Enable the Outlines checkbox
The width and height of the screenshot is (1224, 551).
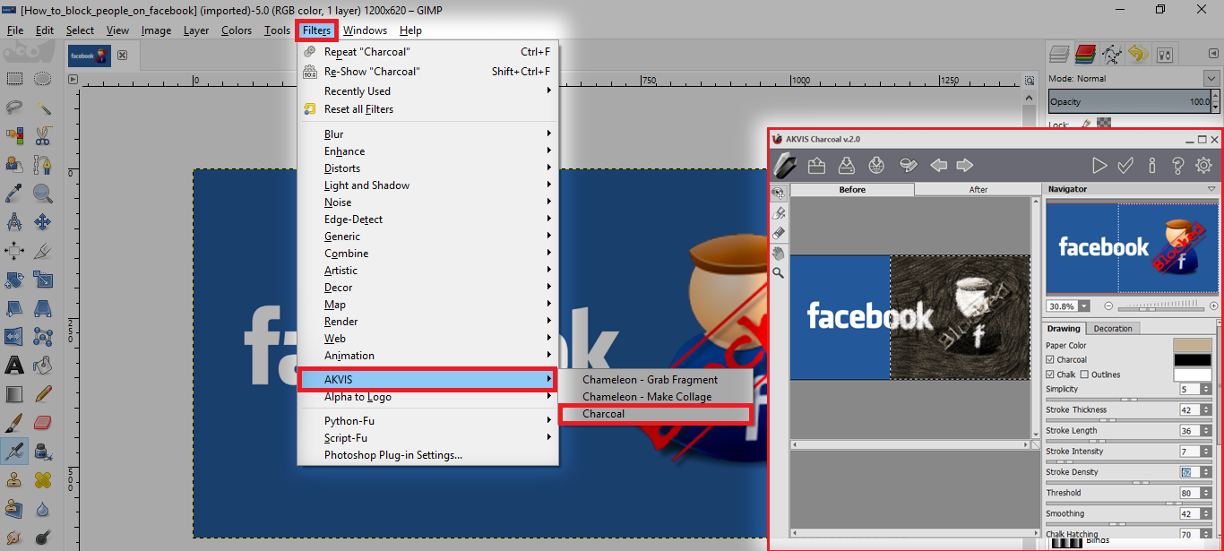pos(1084,375)
